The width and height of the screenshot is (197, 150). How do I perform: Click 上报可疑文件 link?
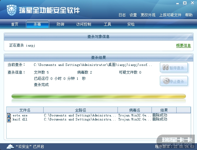pyautogui.click(x=170, y=15)
